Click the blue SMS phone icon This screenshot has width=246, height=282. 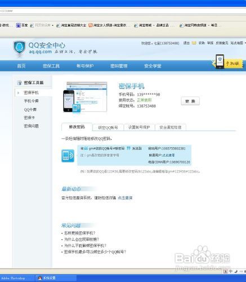68,156
